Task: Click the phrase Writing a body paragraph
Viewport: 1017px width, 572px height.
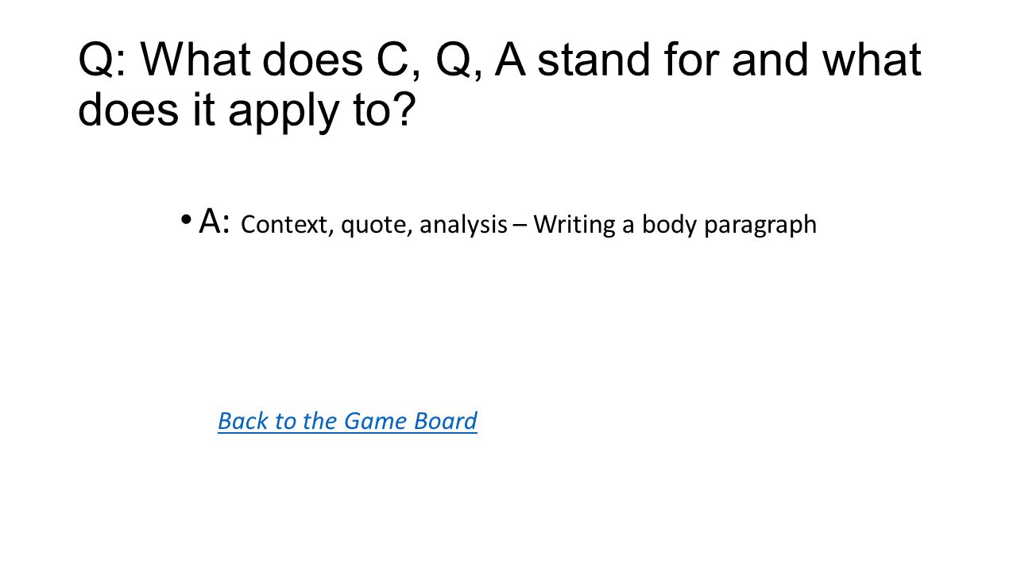Action: click(x=675, y=226)
